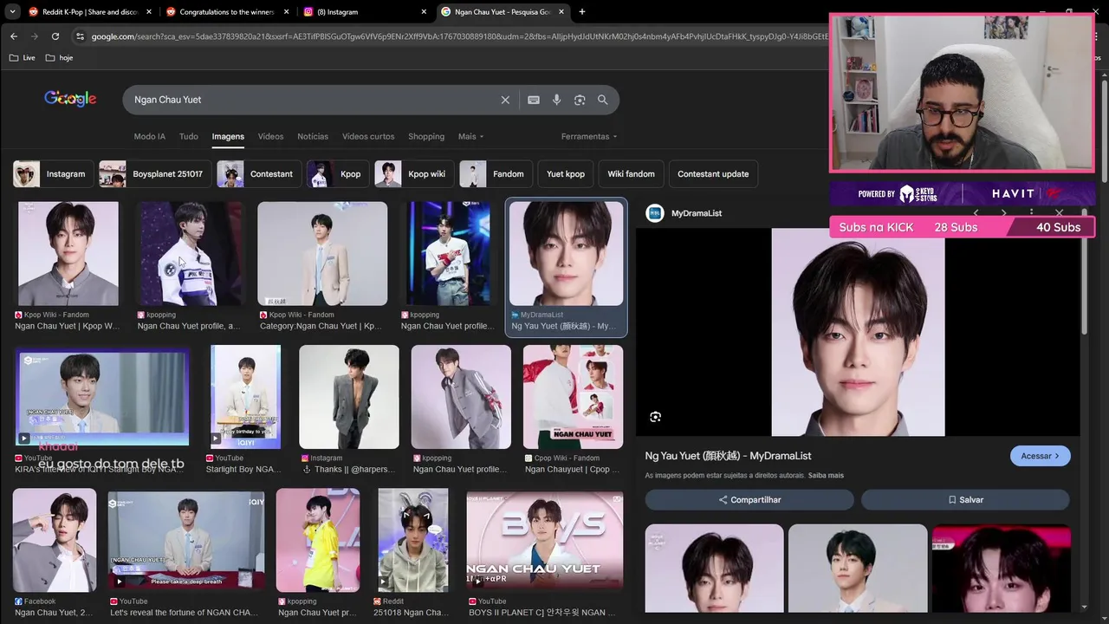Viewport: 1109px width, 624px height.
Task: Select the Modo IA search tab
Action: tap(149, 137)
